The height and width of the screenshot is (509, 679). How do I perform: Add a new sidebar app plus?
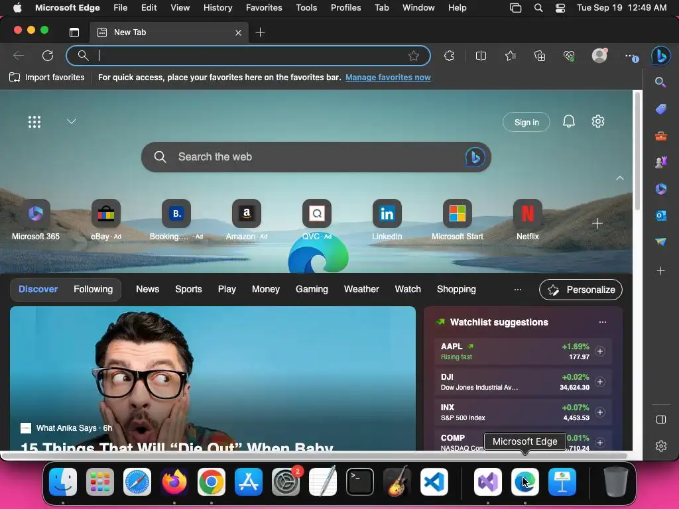(x=660, y=270)
